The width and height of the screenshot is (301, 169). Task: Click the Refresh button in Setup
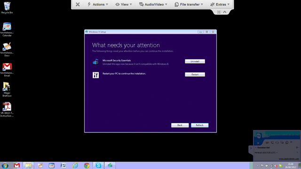(x=199, y=125)
